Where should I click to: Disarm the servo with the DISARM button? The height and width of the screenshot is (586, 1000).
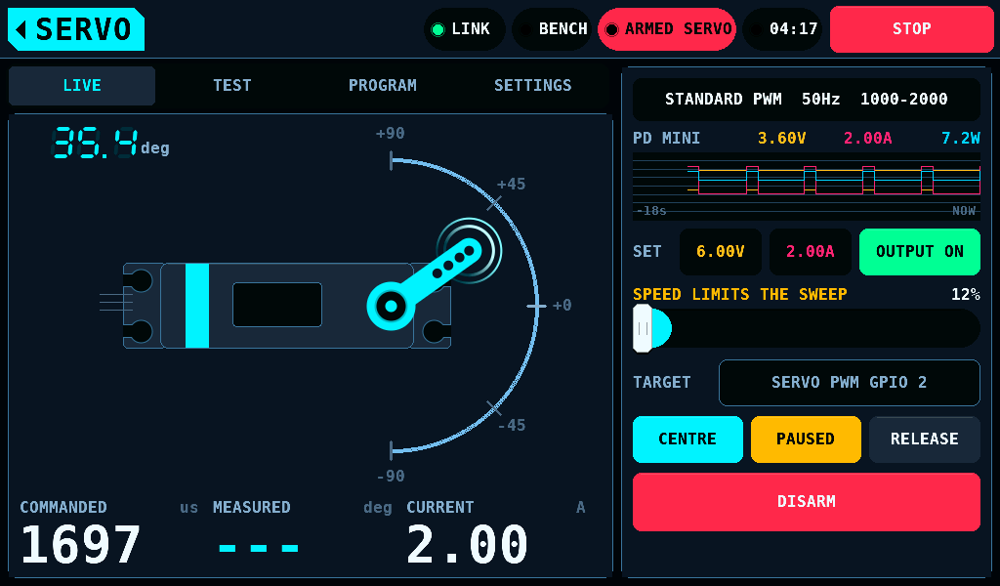[x=806, y=502]
